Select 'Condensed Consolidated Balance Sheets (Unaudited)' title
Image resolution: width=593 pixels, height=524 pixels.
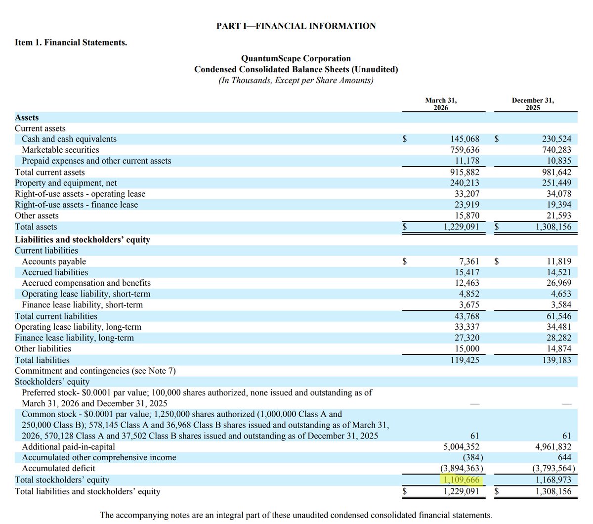tap(296, 69)
